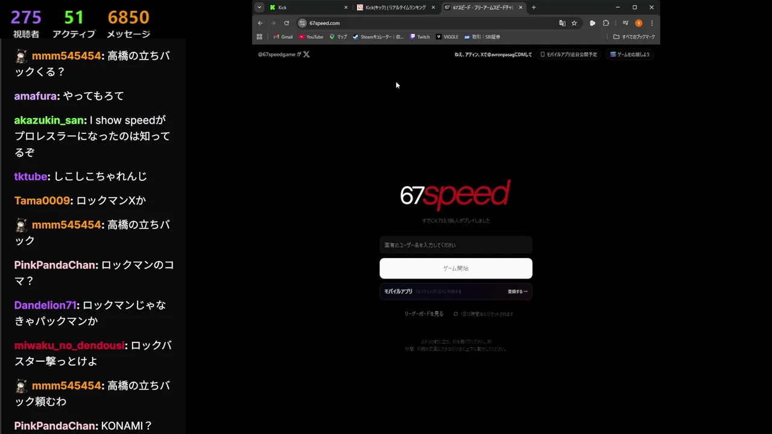Click username akazukin_san in chat
The height and width of the screenshot is (434, 772).
click(x=49, y=120)
